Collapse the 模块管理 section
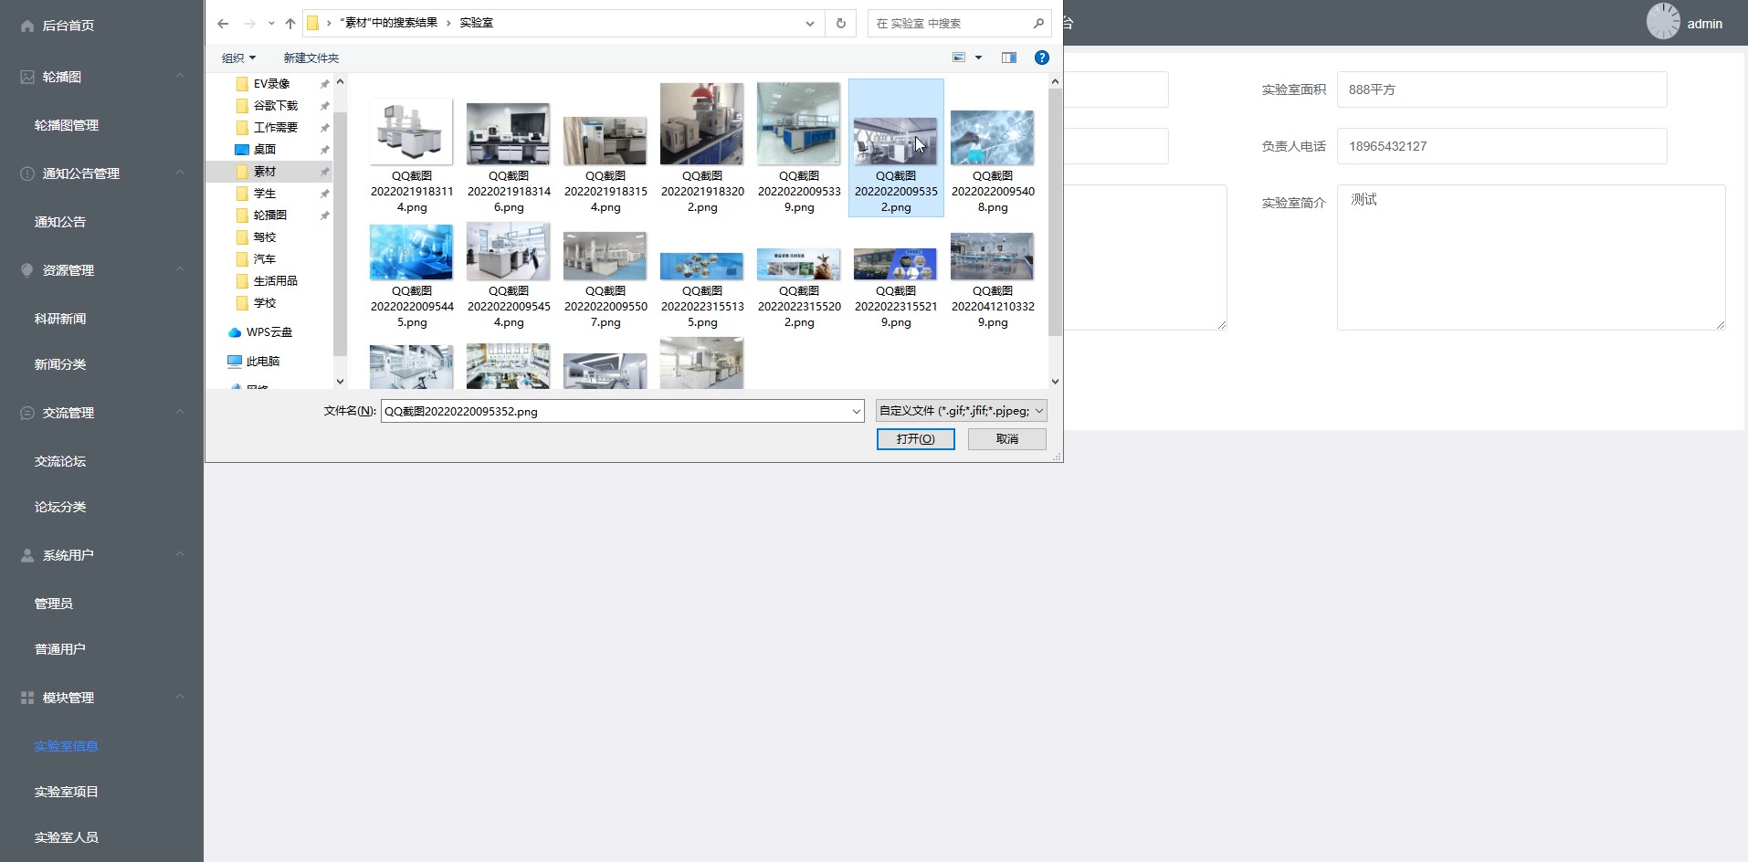 [x=180, y=698]
